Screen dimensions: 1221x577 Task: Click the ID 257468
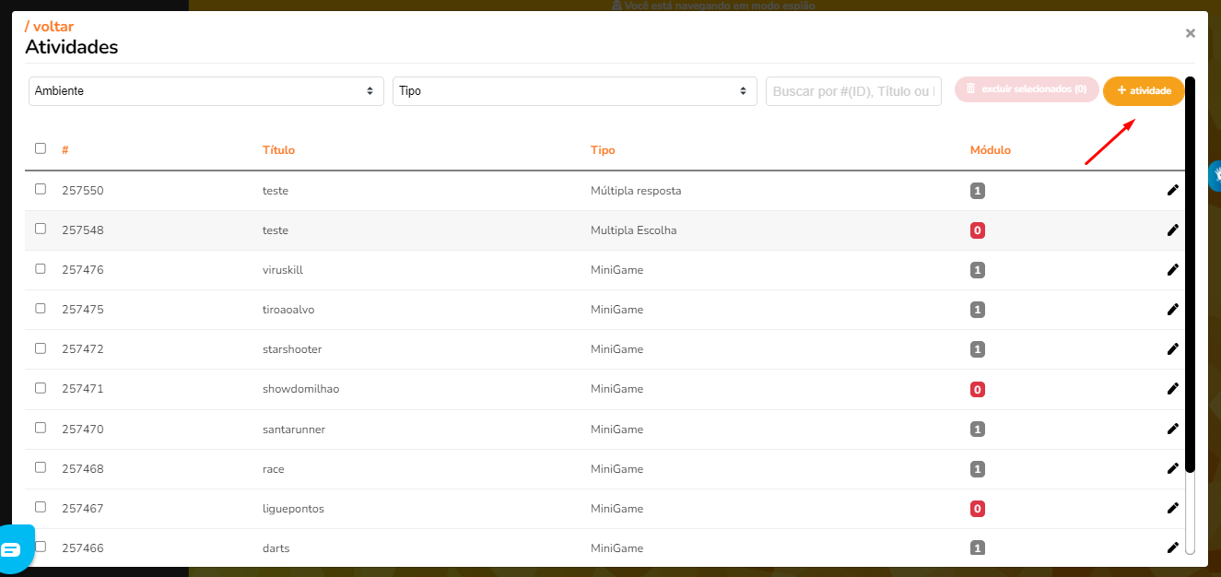pyautogui.click(x=83, y=469)
